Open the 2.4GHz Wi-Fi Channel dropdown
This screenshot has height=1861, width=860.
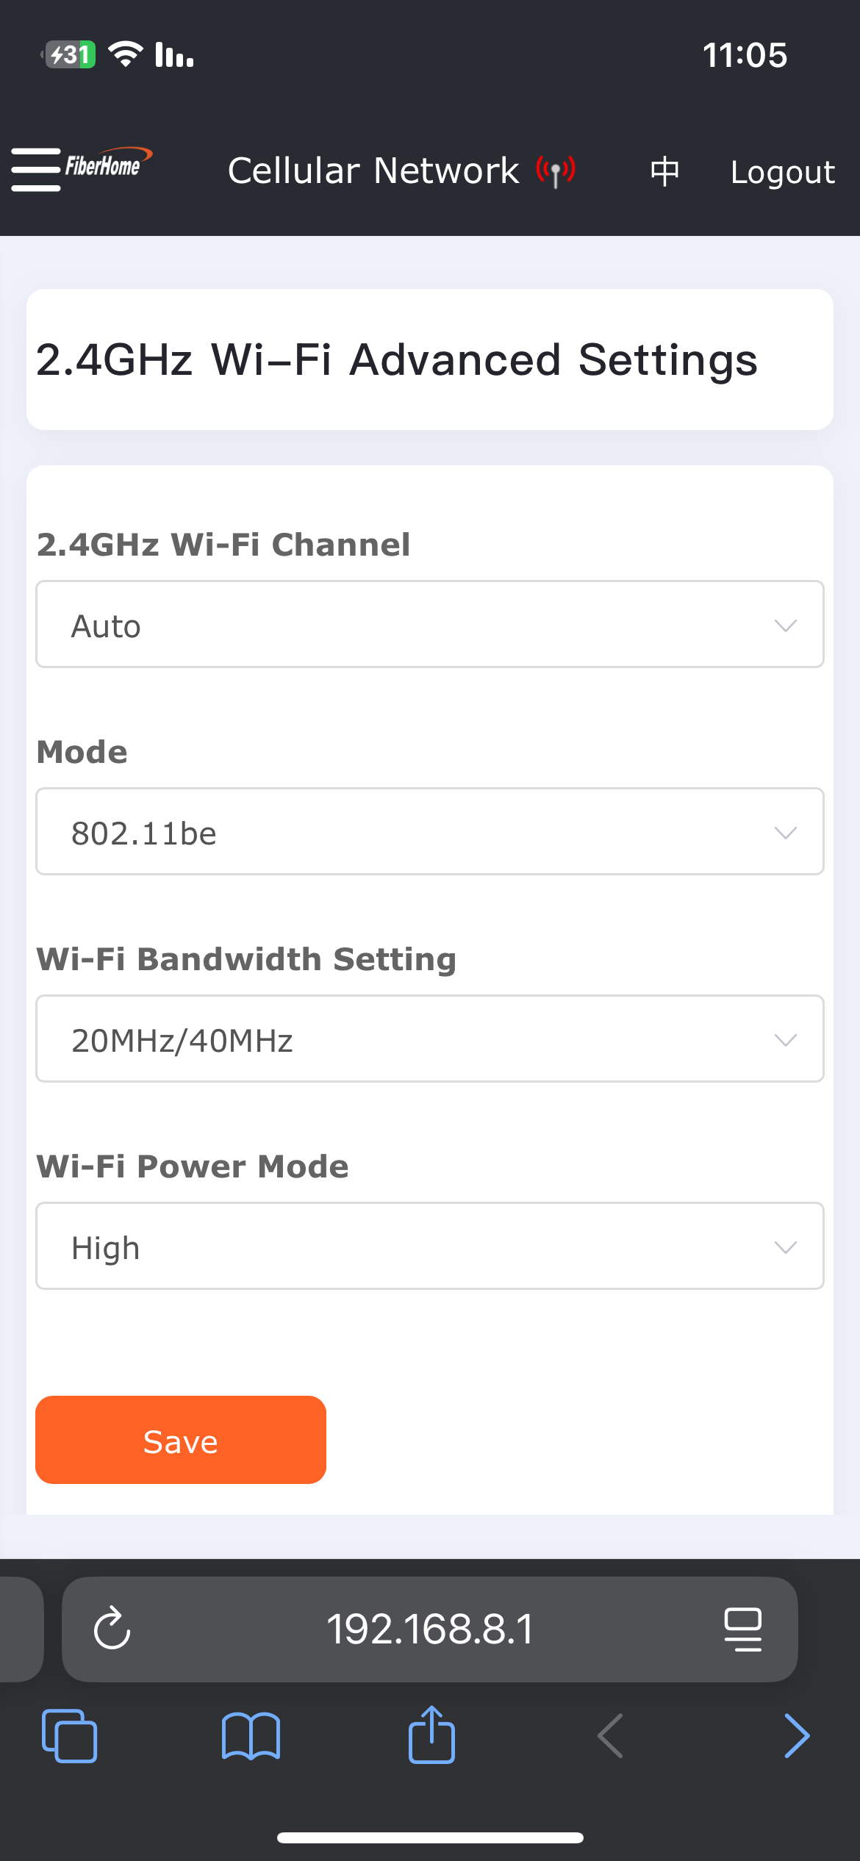pyautogui.click(x=430, y=625)
